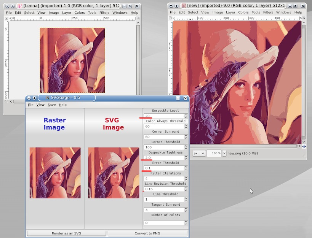The width and height of the screenshot is (312, 238).
Task: Open the px unit dropdown in new.svg window
Action: (199, 153)
